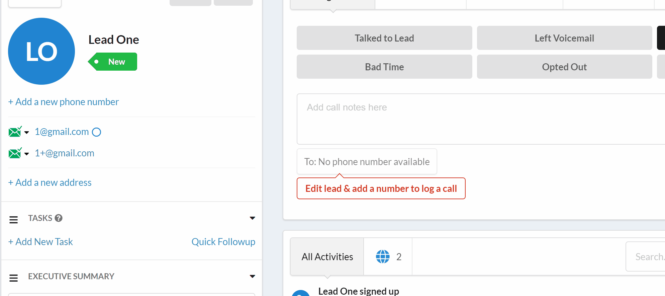
Task: Click the green New status tag
Action: click(x=113, y=62)
